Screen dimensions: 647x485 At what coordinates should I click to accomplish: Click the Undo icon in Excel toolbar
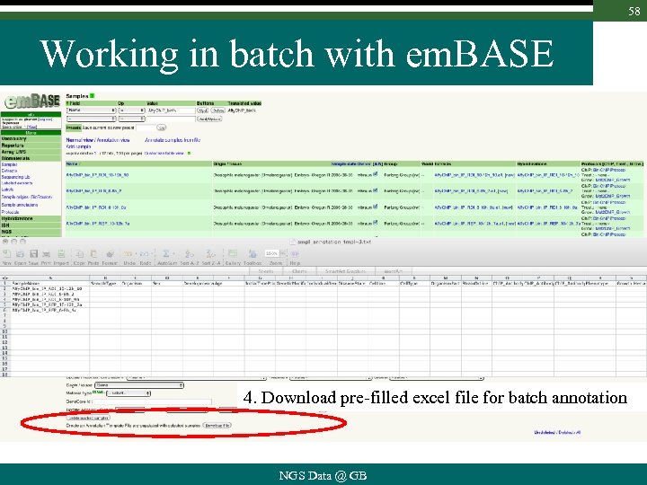(129, 253)
